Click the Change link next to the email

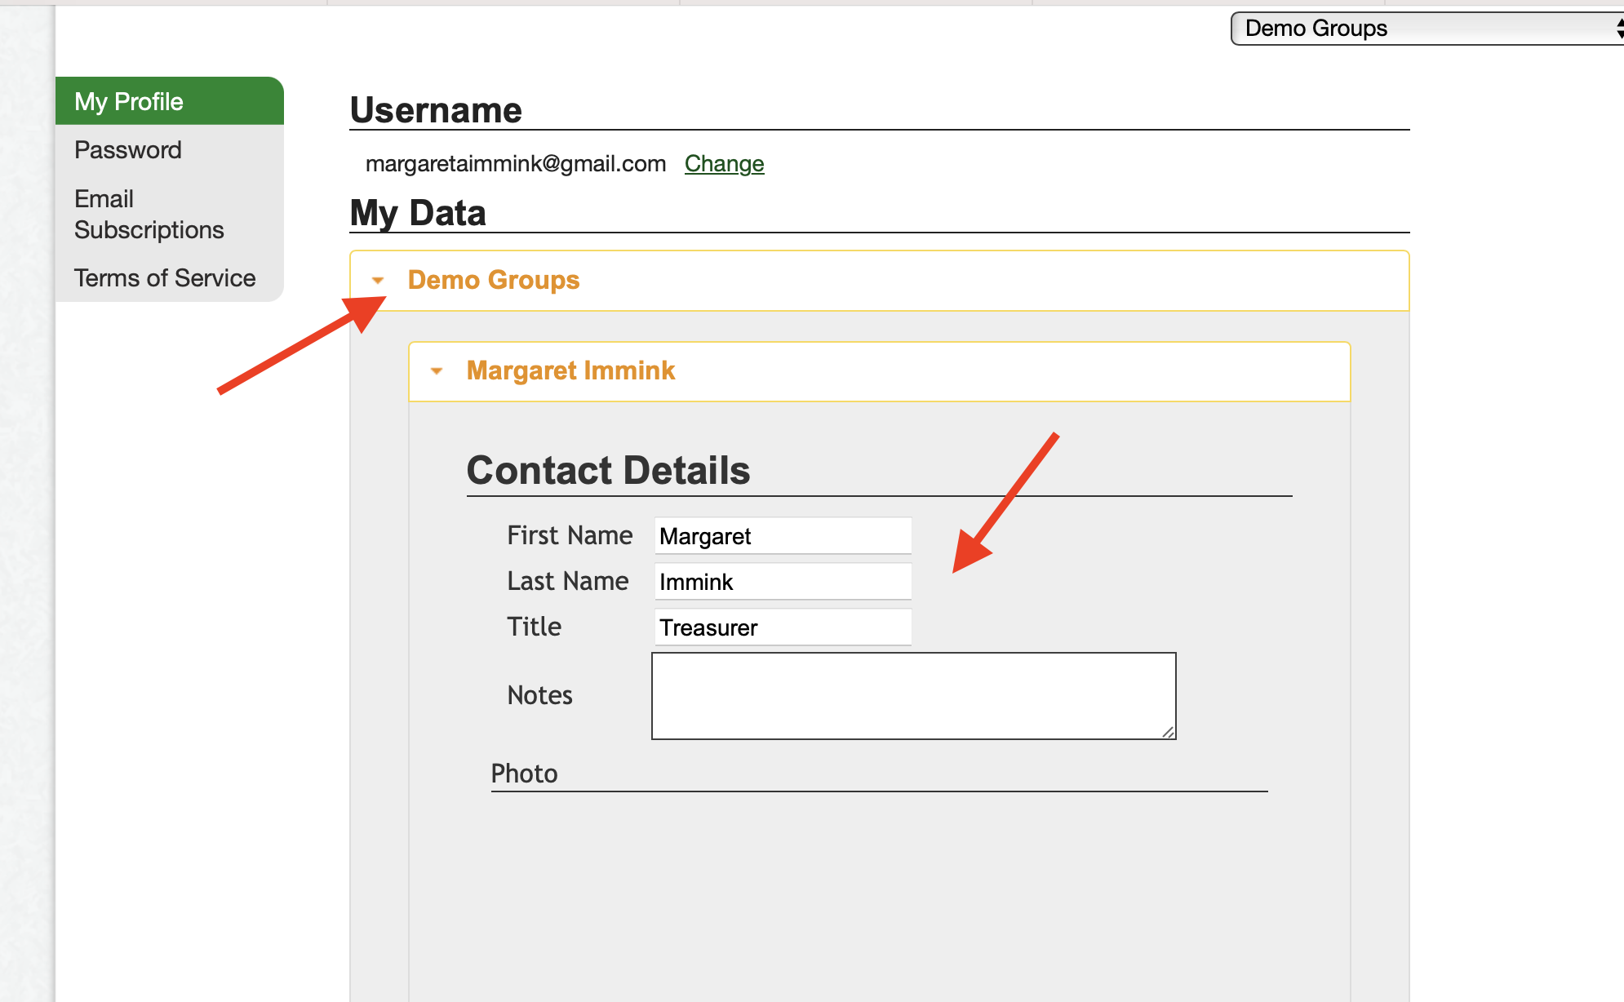pyautogui.click(x=723, y=164)
